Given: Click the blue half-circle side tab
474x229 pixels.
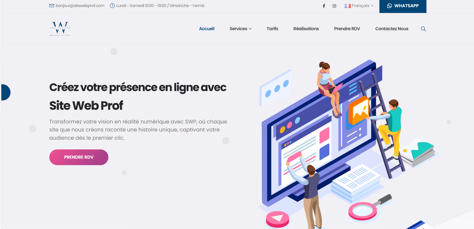Looking at the screenshot, I should (x=6, y=92).
